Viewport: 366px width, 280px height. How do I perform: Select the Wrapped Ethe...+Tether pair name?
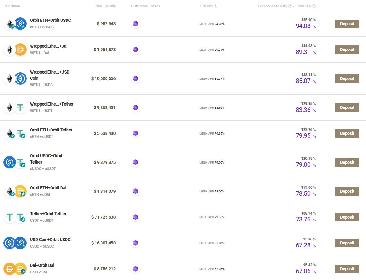point(52,104)
